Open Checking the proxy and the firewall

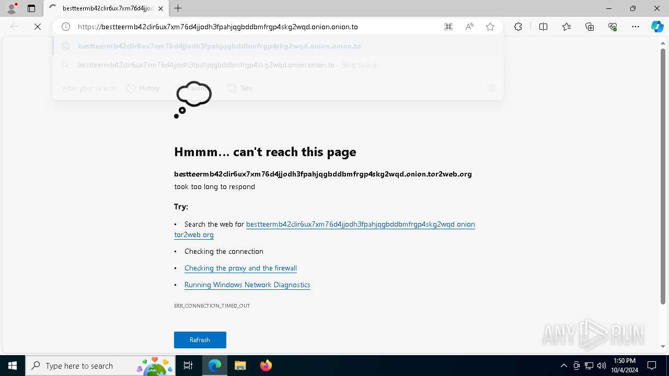(240, 268)
